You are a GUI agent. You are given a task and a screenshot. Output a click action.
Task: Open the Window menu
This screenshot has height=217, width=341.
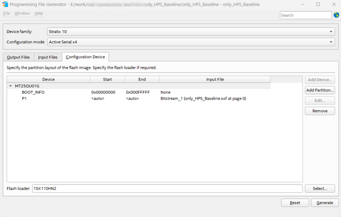point(22,13)
